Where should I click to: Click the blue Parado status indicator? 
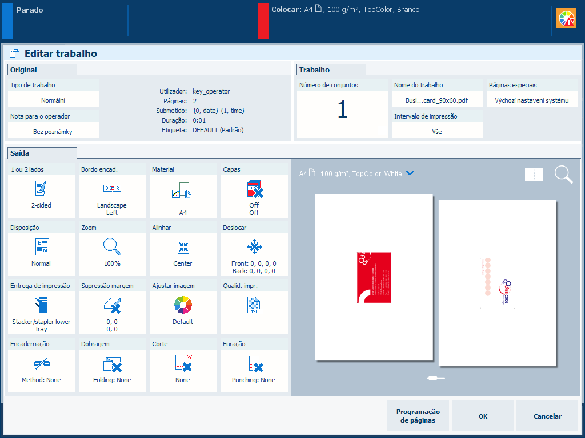[7, 21]
